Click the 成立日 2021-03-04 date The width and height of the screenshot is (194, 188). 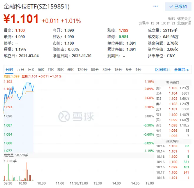(x=29, y=56)
